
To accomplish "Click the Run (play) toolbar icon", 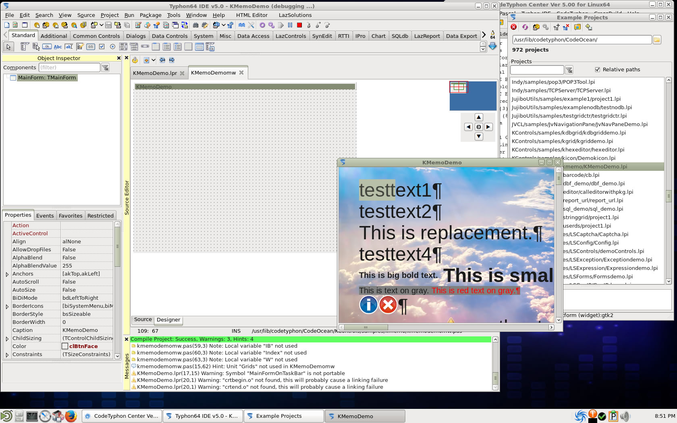I will pos(281,25).
